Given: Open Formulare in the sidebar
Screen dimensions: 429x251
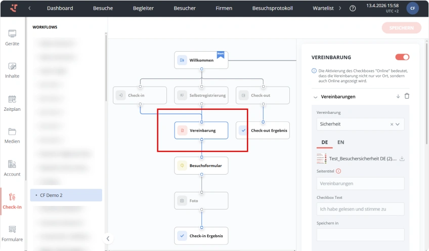Looking at the screenshot, I should click(x=12, y=234).
